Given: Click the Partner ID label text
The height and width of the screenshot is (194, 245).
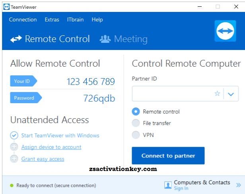Looking at the screenshot, I should (144, 79).
